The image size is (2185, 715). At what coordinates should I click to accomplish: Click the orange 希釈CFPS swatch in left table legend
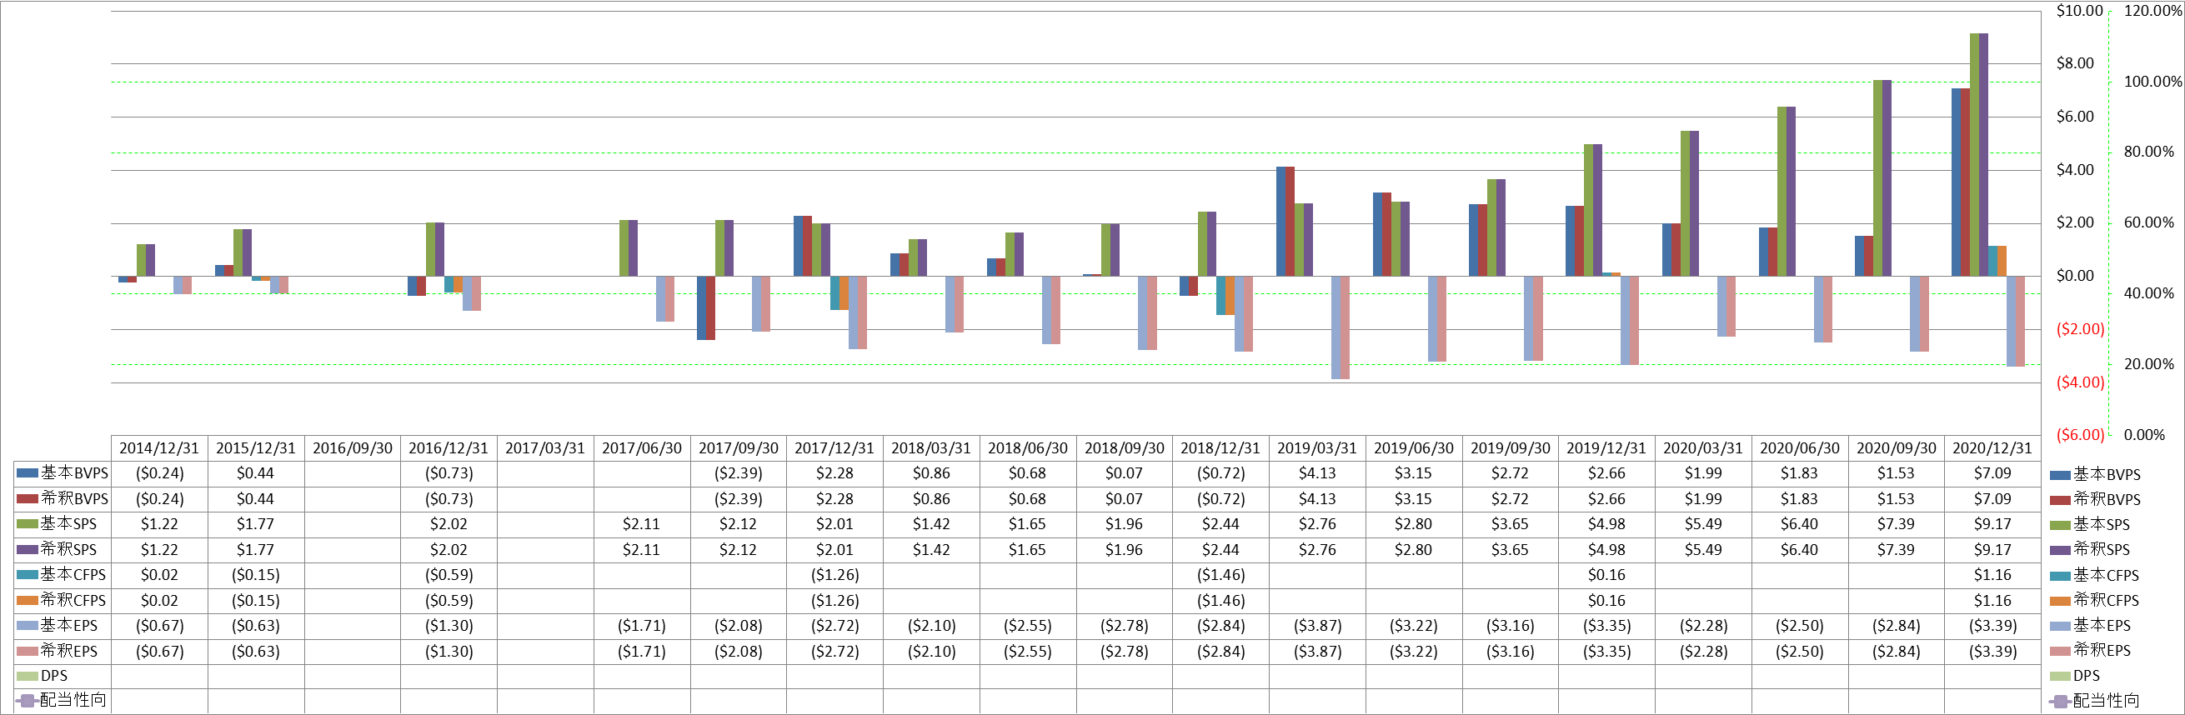28,601
